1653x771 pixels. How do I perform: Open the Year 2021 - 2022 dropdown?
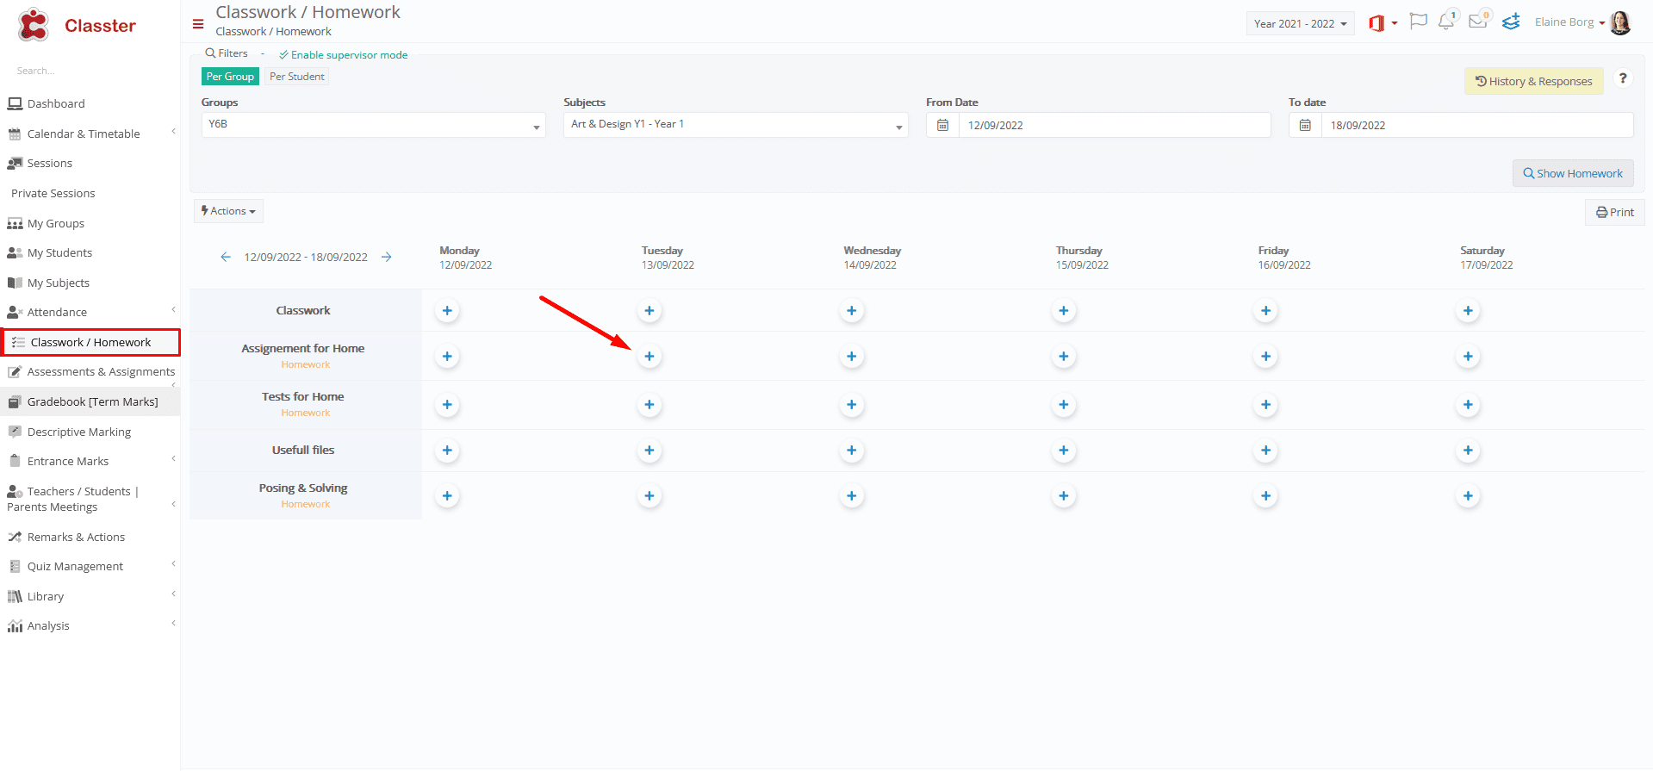click(x=1300, y=23)
